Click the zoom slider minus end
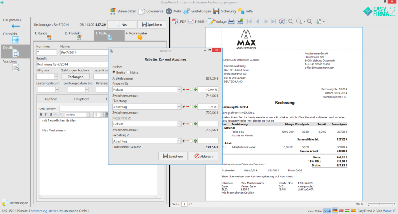Screen dimensions: 398x214 pos(366,204)
